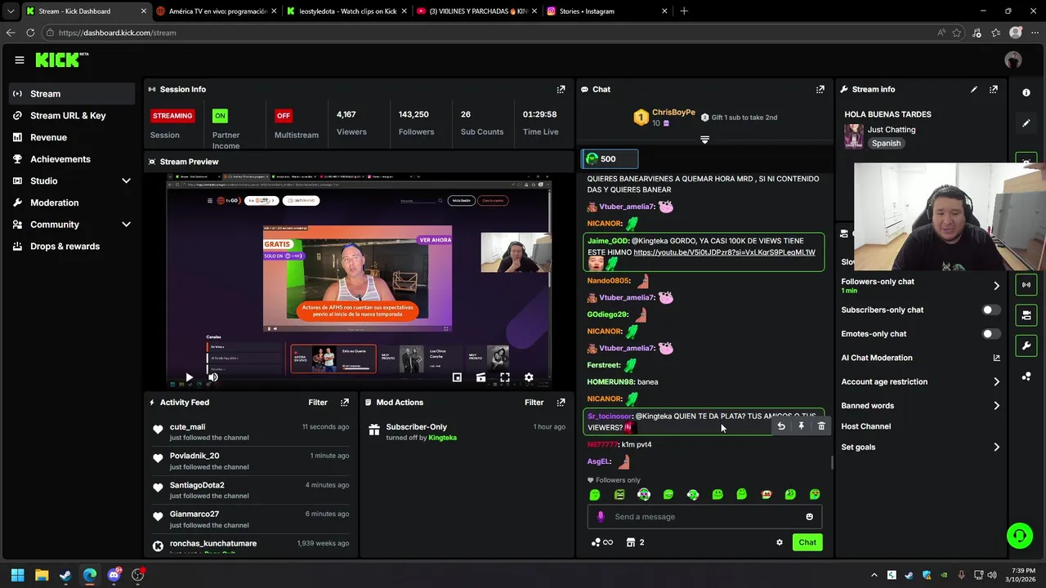Open the YouTube link in Jaime_GOD's message
The height and width of the screenshot is (588, 1046).
click(724, 252)
